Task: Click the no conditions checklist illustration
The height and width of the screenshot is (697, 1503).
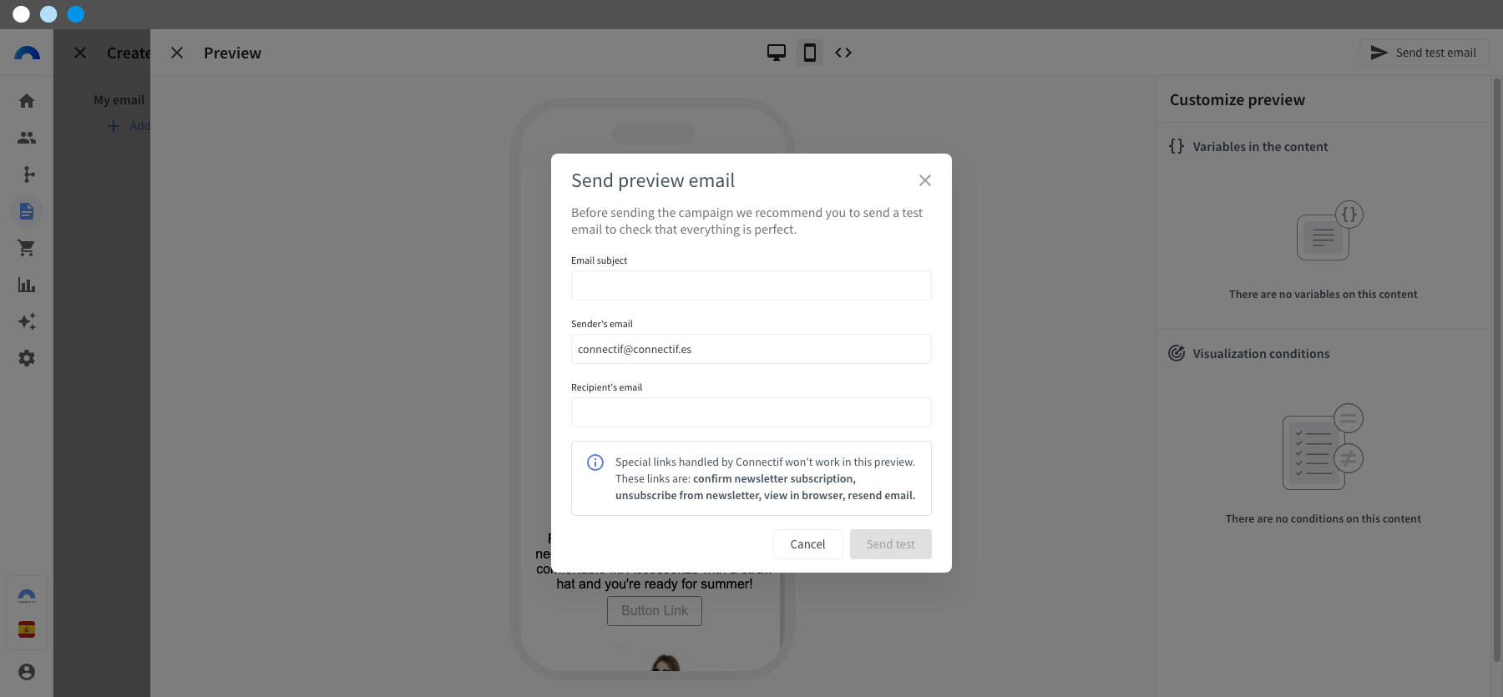Action: pyautogui.click(x=1323, y=447)
